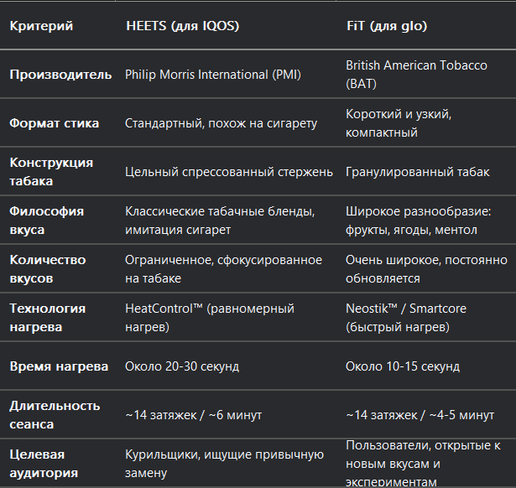This screenshot has height=488, width=516.
Task: Click the HeatControl™ heating technology cell
Action: [x=210, y=318]
